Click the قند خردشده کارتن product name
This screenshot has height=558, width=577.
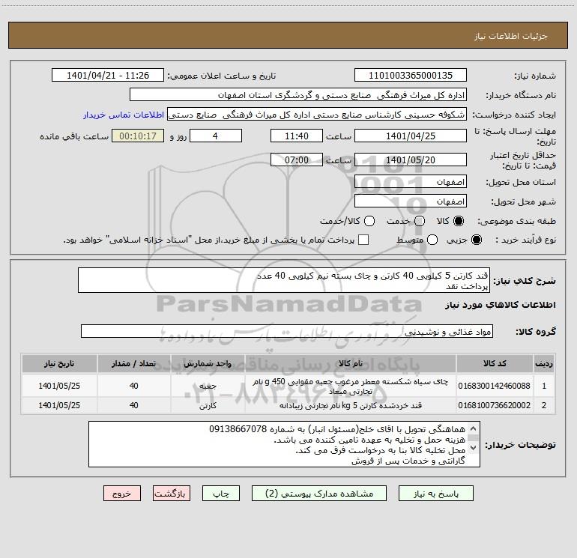pos(351,405)
